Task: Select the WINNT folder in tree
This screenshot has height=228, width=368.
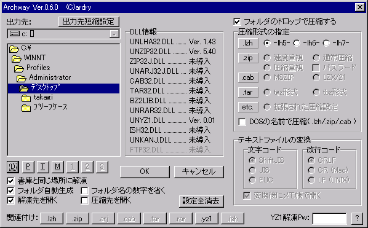Action: (x=29, y=58)
